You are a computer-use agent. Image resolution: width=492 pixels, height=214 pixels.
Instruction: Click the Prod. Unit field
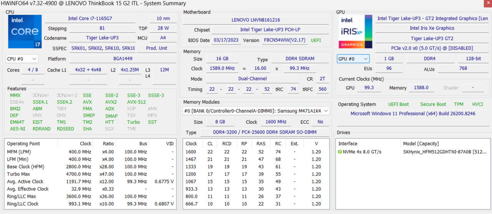157,48
